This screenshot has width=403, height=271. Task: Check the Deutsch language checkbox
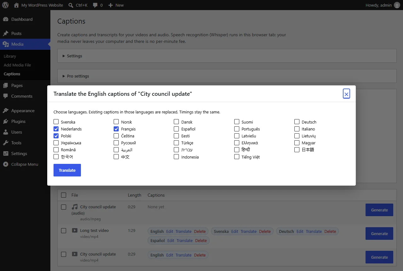pyautogui.click(x=297, y=122)
